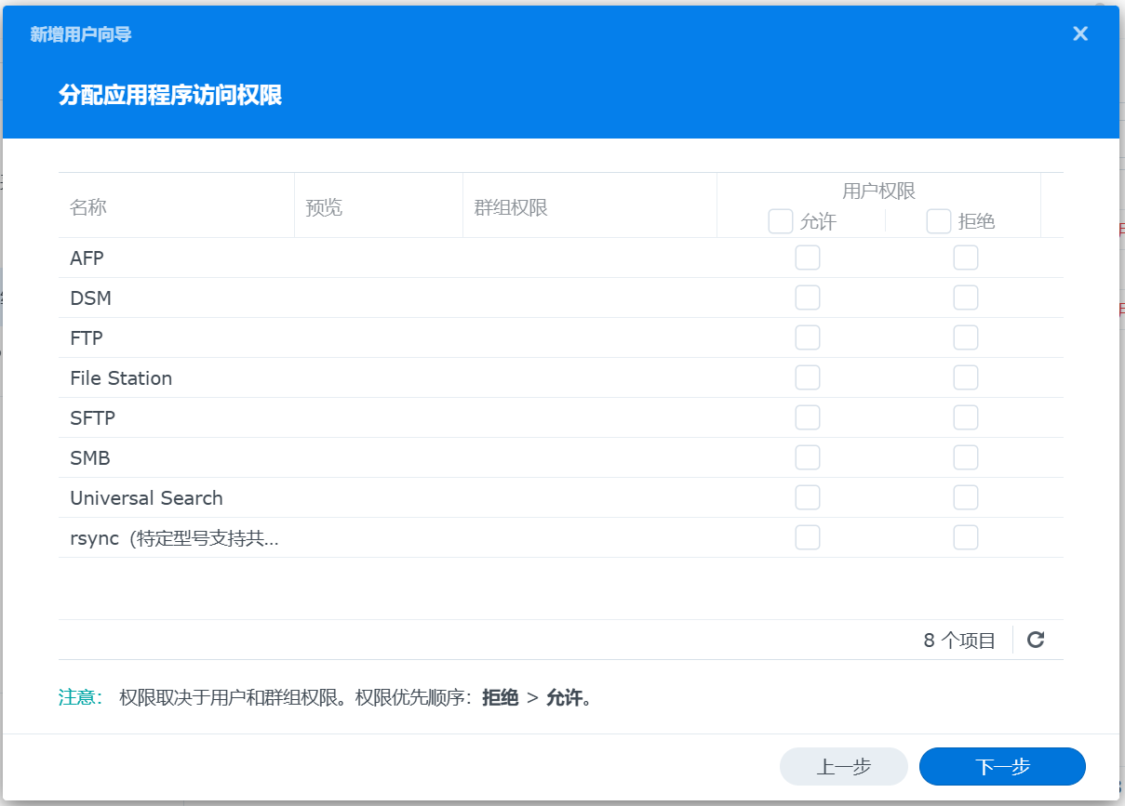1125x806 pixels.
Task: Allow DSM access permission
Action: (808, 297)
